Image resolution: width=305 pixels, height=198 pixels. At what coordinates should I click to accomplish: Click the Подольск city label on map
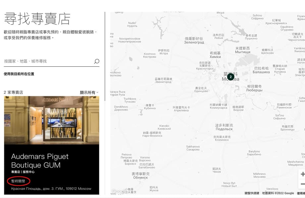(x=224, y=129)
